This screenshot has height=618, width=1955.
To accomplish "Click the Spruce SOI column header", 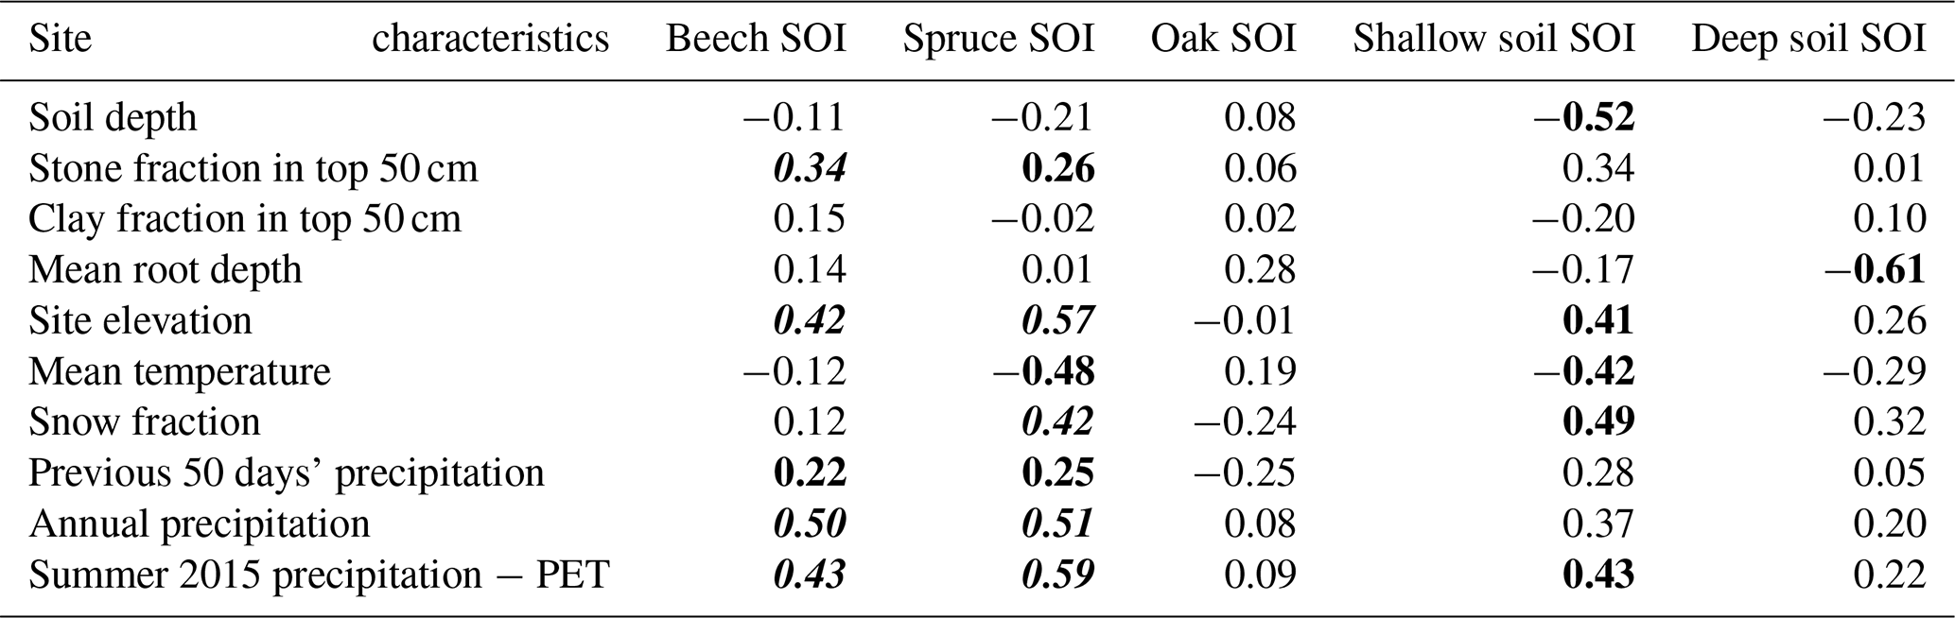I will pyautogui.click(x=998, y=39).
